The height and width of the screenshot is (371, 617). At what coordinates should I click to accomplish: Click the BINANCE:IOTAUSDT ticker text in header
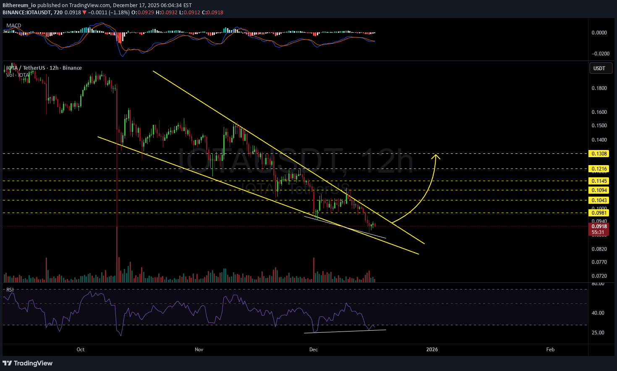[x=26, y=13]
